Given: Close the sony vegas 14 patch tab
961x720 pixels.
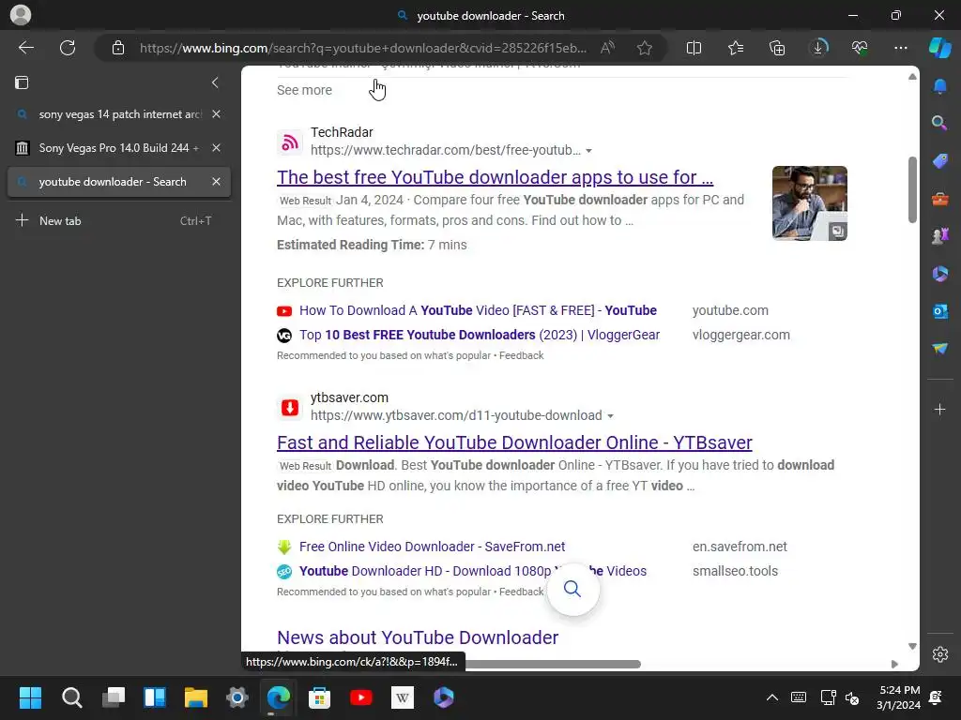Looking at the screenshot, I should point(217,114).
